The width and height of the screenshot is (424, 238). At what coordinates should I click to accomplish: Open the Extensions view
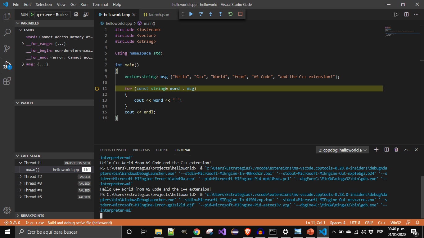[x=7, y=81]
